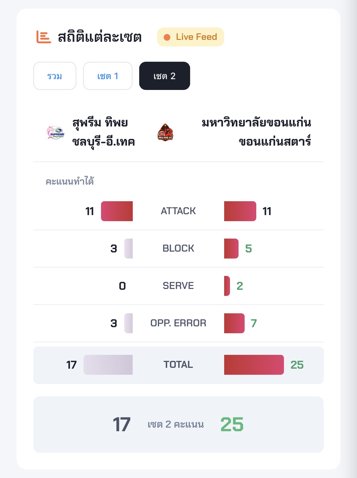Select the รวม tab
Viewport: 357px width, 478px height.
(55, 76)
